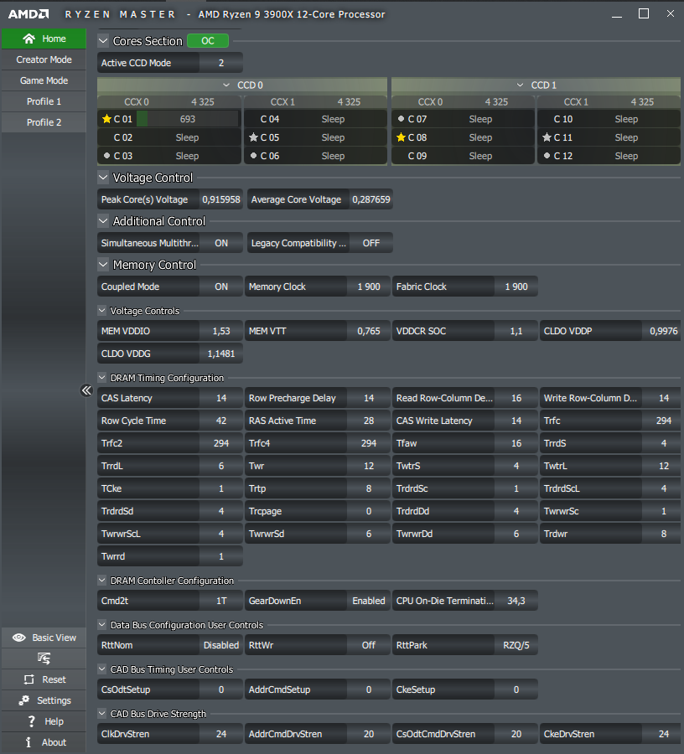
Task: Click the grey star on core C 05
Action: [x=253, y=137]
